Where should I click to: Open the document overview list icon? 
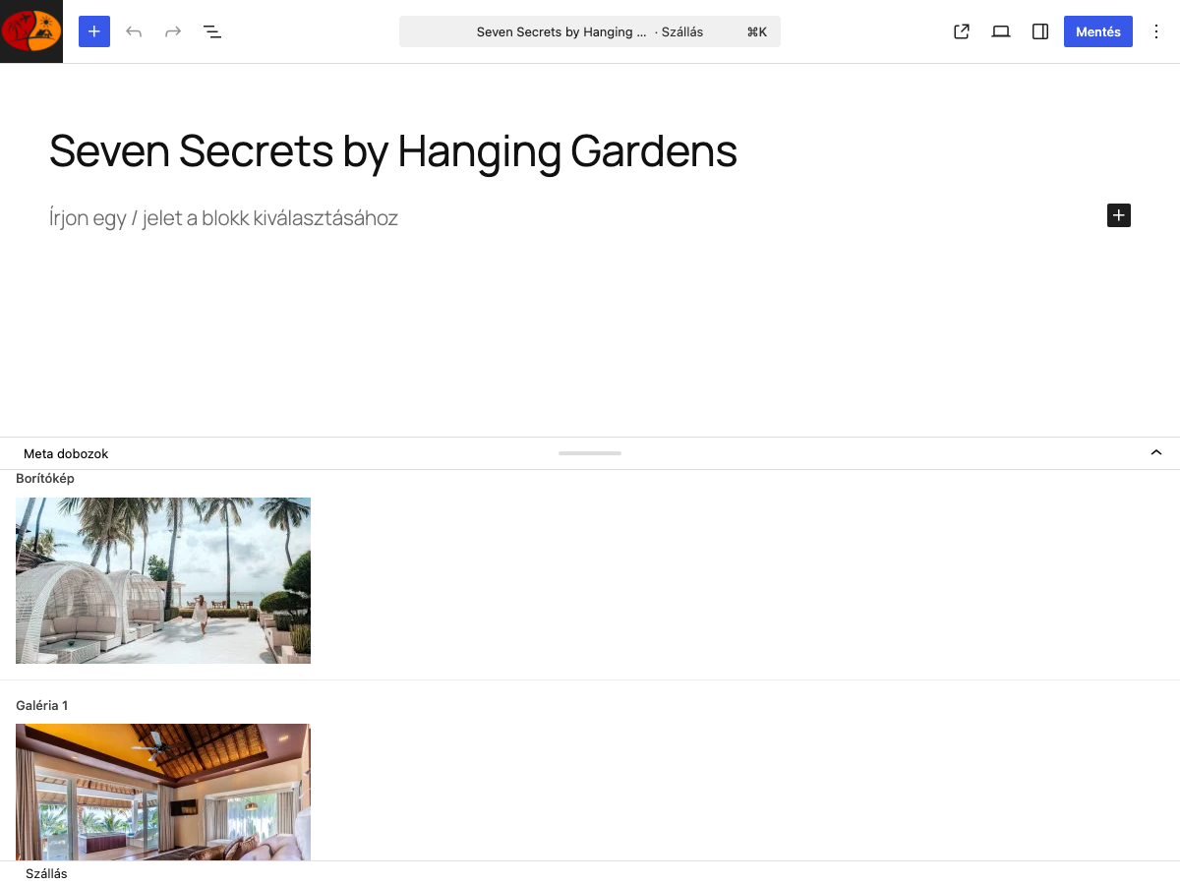[212, 31]
